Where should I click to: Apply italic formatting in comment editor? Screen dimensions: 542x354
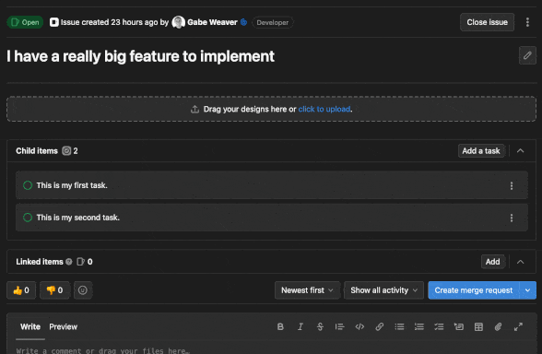(300, 326)
